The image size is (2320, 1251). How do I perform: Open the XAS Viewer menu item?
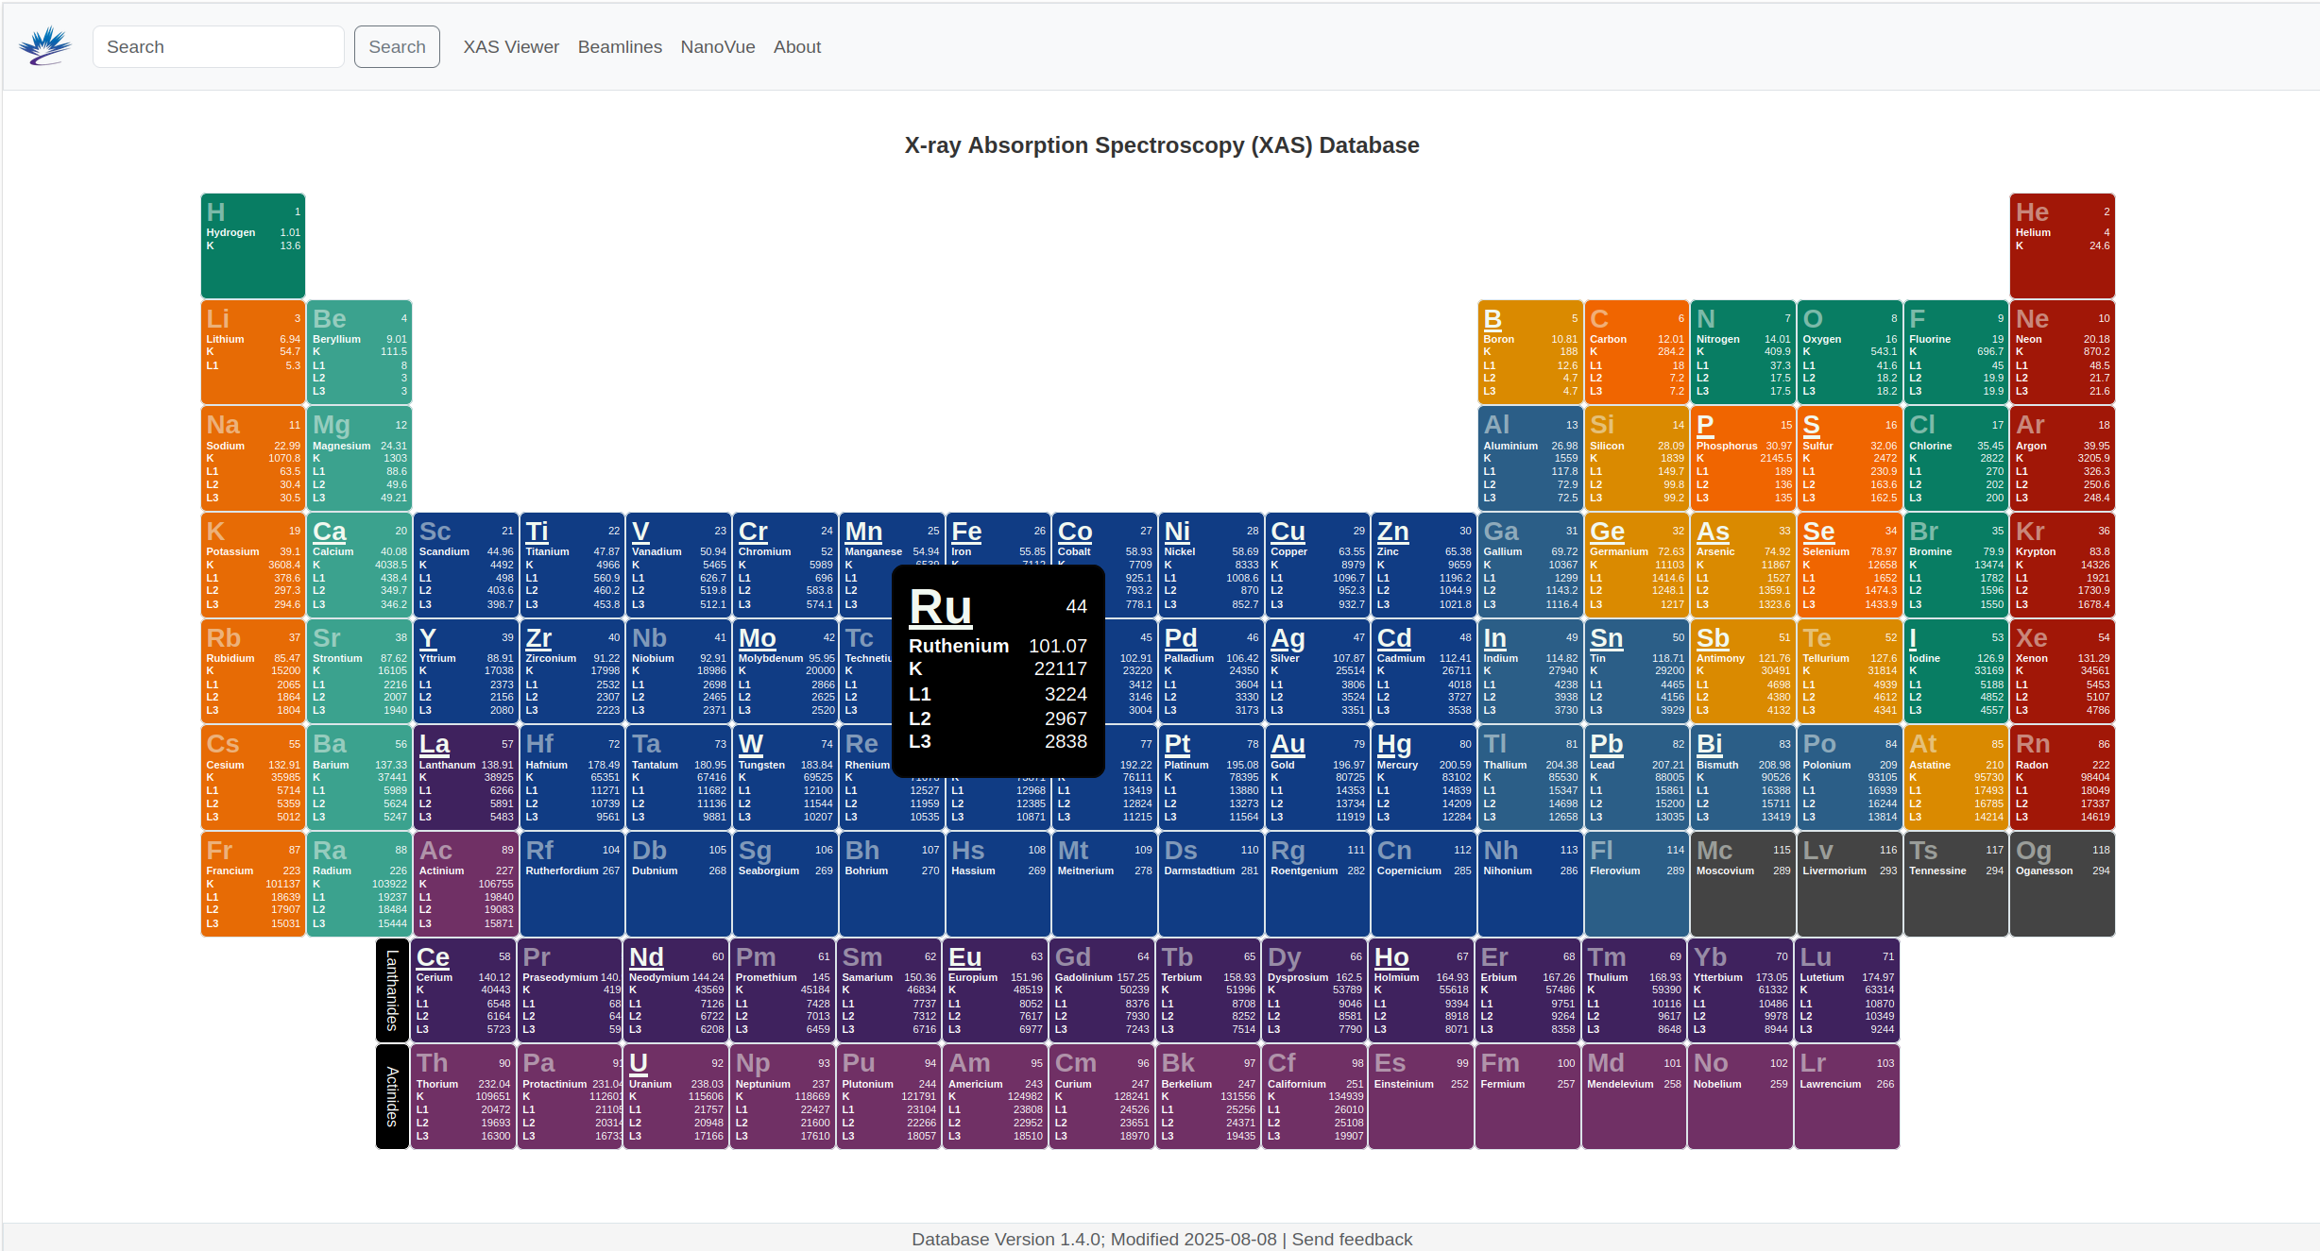(x=510, y=46)
